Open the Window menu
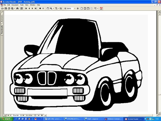 pos(32,5)
